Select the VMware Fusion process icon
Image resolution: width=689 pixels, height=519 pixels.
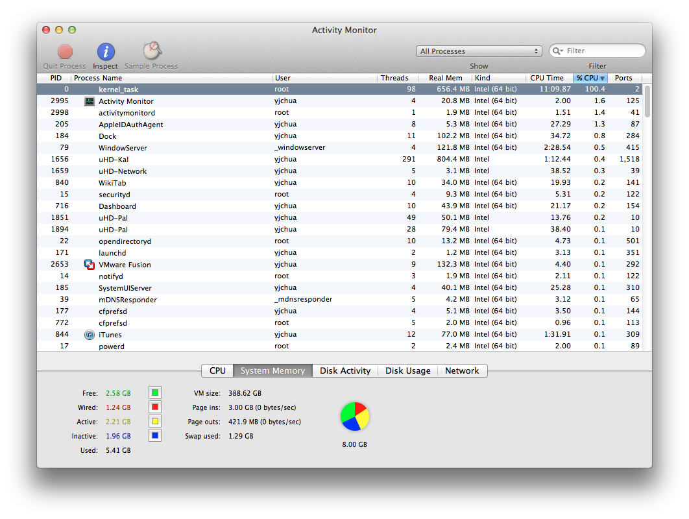tap(89, 265)
